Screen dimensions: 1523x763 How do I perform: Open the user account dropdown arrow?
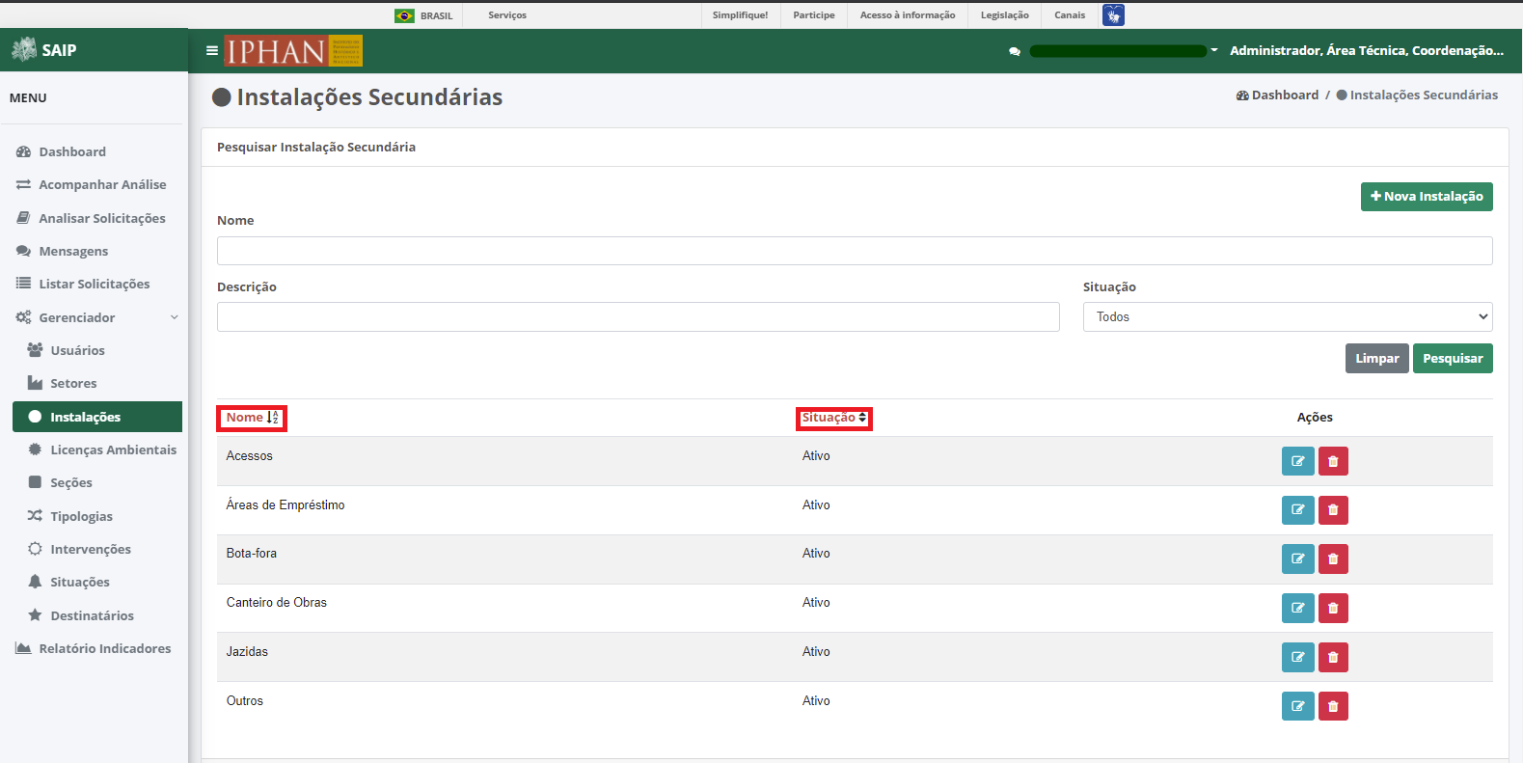click(1214, 50)
